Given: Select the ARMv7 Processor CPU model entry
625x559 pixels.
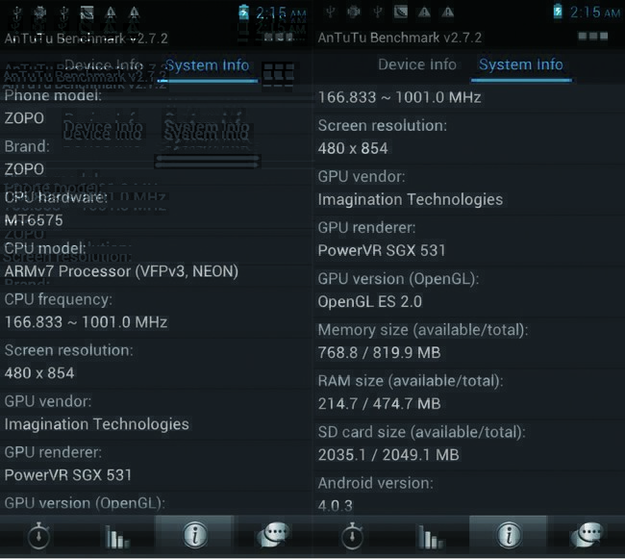Looking at the screenshot, I should click(121, 261).
